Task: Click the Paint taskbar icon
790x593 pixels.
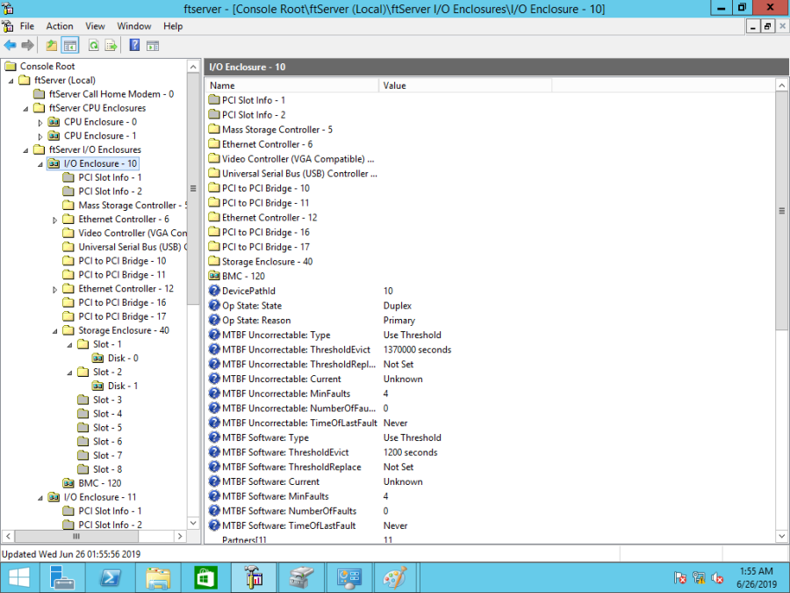Action: click(395, 578)
